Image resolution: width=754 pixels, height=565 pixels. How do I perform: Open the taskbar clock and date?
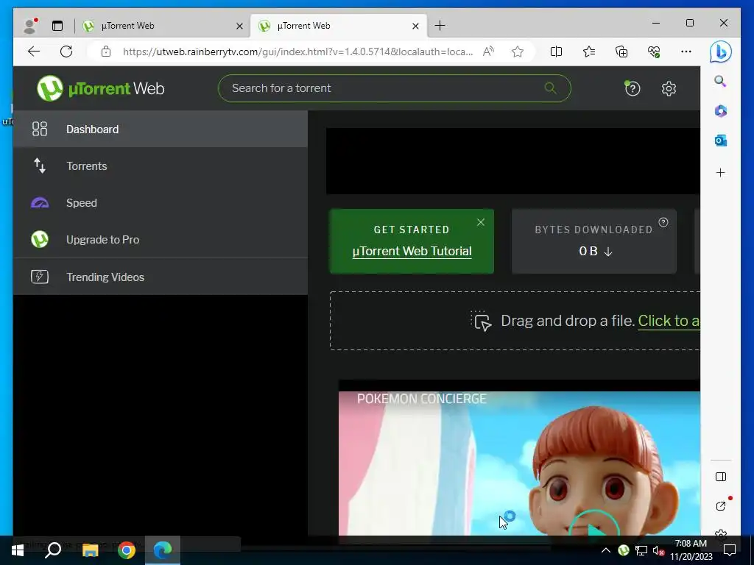coord(691,550)
